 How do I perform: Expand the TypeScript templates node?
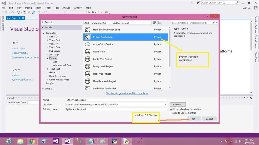point(47,69)
